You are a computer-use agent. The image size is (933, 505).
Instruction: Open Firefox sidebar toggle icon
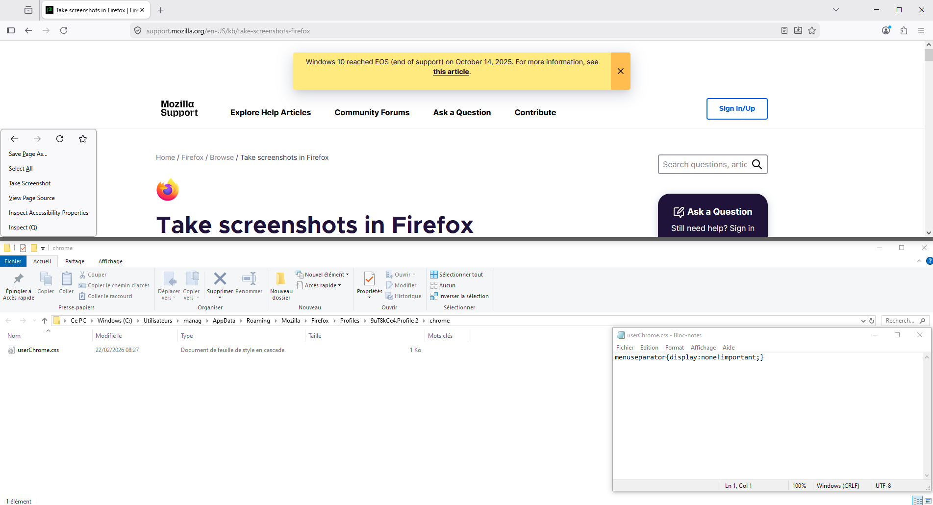(x=11, y=30)
